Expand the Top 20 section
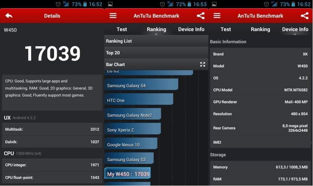The width and height of the screenshot is (313, 186). (156, 53)
